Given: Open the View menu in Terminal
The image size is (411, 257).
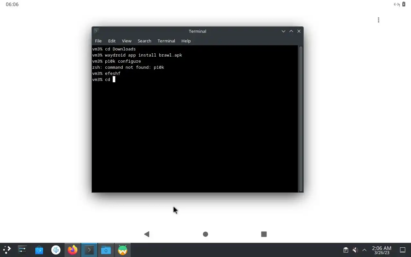Looking at the screenshot, I should (x=127, y=41).
